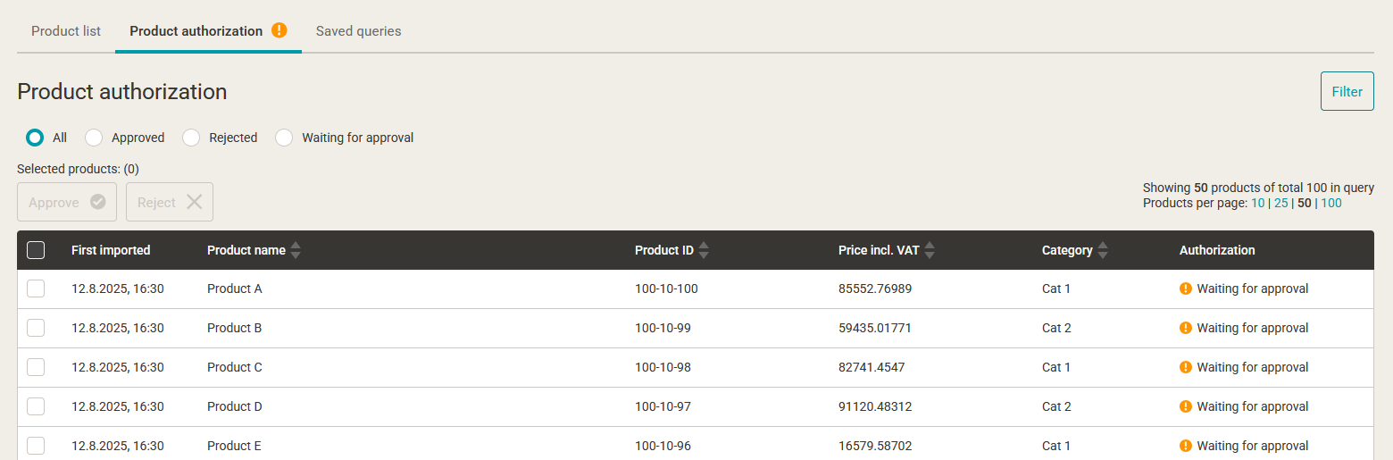Click the warning icon in Product C row
The height and width of the screenshot is (460, 1393).
[1186, 367]
